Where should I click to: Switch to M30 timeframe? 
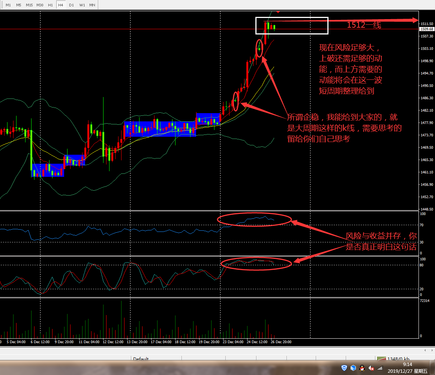click(x=40, y=5)
